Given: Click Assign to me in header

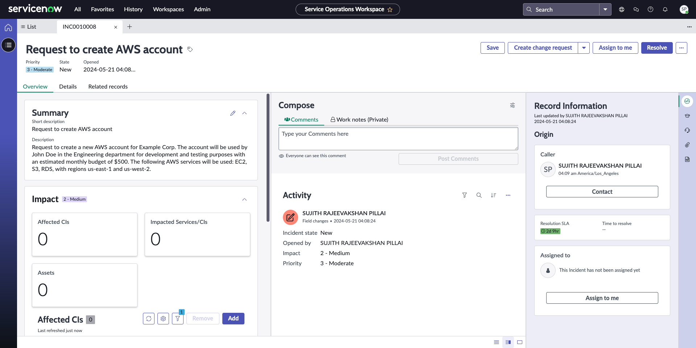Looking at the screenshot, I should tap(615, 48).
